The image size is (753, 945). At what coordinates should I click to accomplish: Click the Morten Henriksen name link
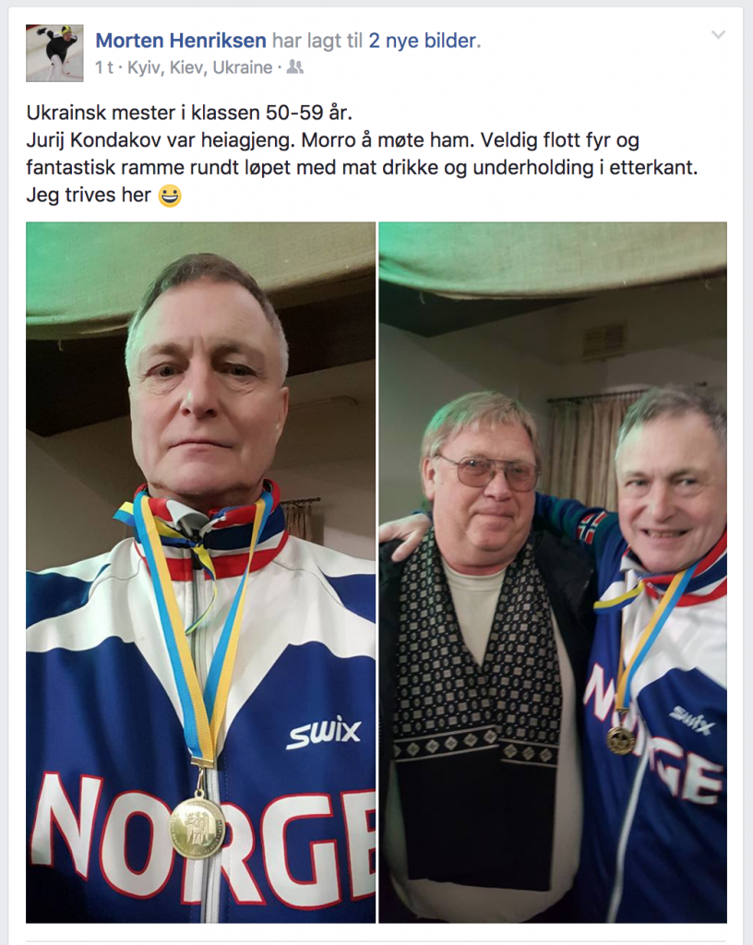181,41
